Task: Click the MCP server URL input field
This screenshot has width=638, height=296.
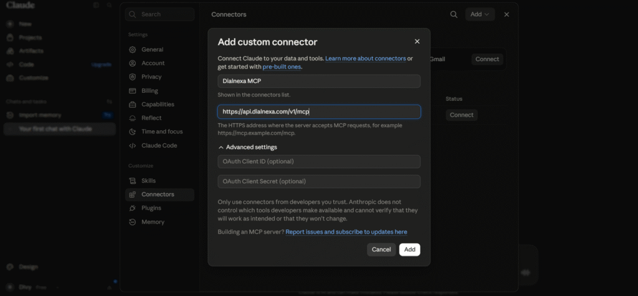Action: tap(319, 112)
